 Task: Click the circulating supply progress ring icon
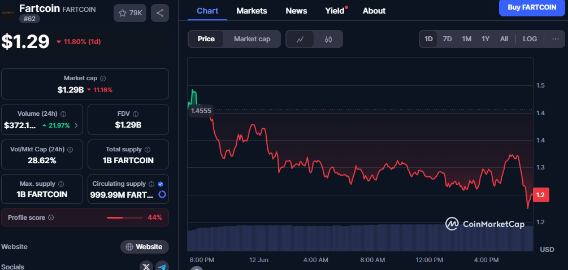click(162, 194)
